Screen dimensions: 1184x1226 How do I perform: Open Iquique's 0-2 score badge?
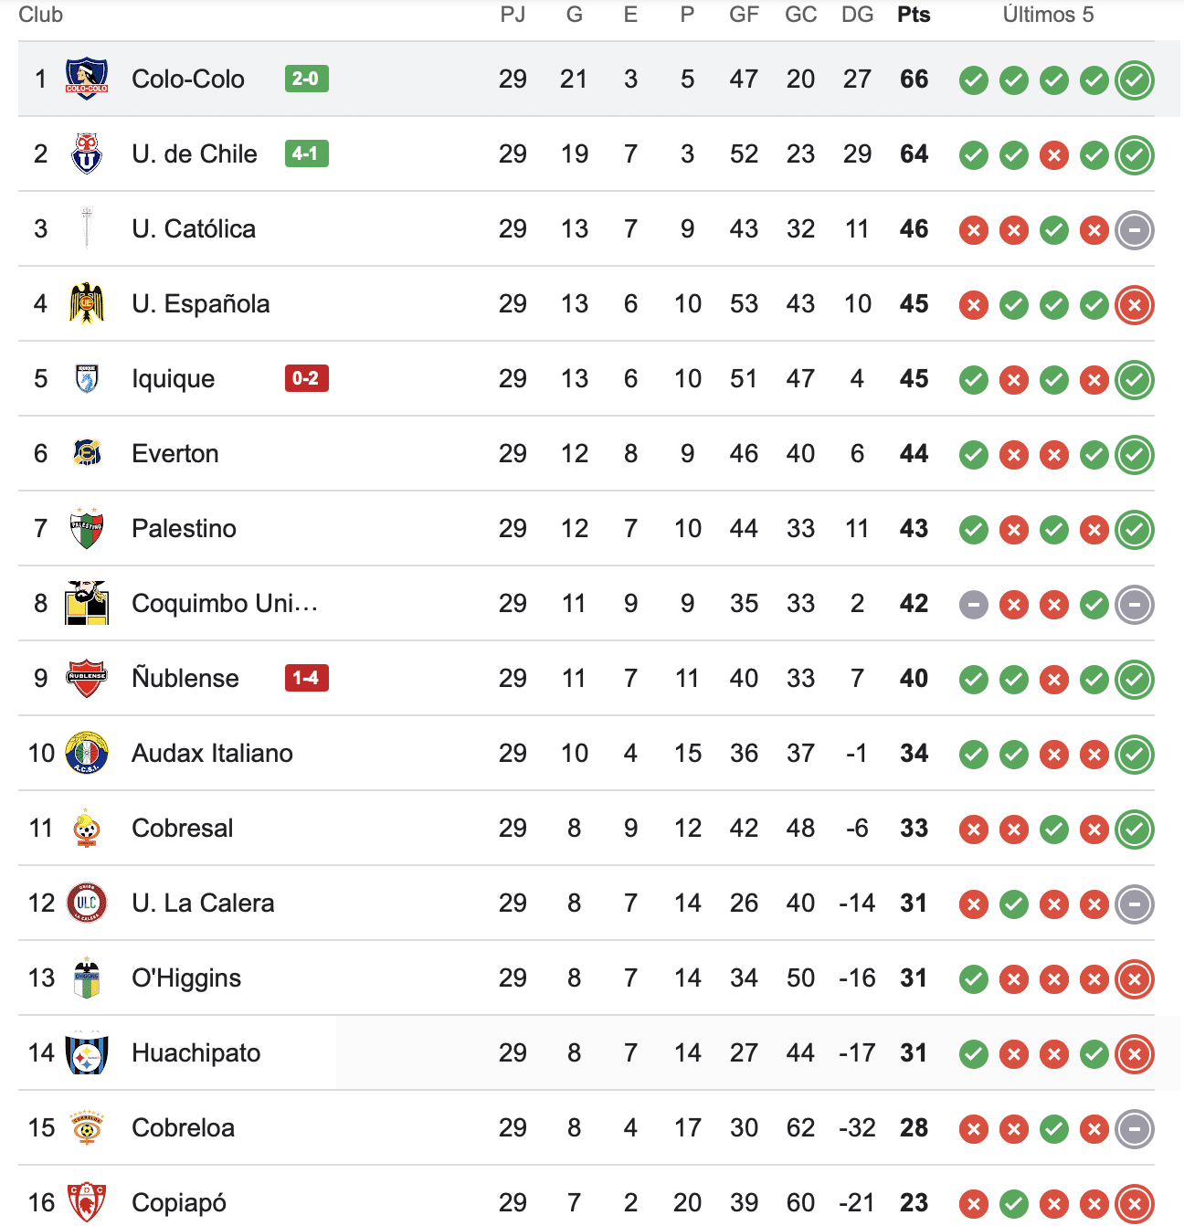point(306,379)
